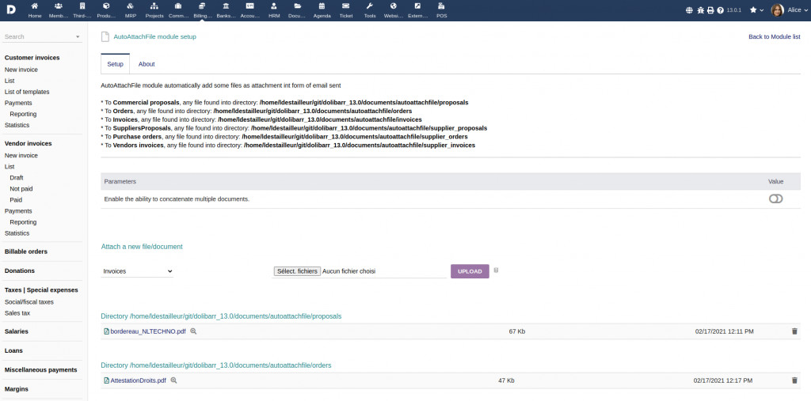Open the Invoices document type dropdown
The image size is (811, 401).
pyautogui.click(x=137, y=270)
